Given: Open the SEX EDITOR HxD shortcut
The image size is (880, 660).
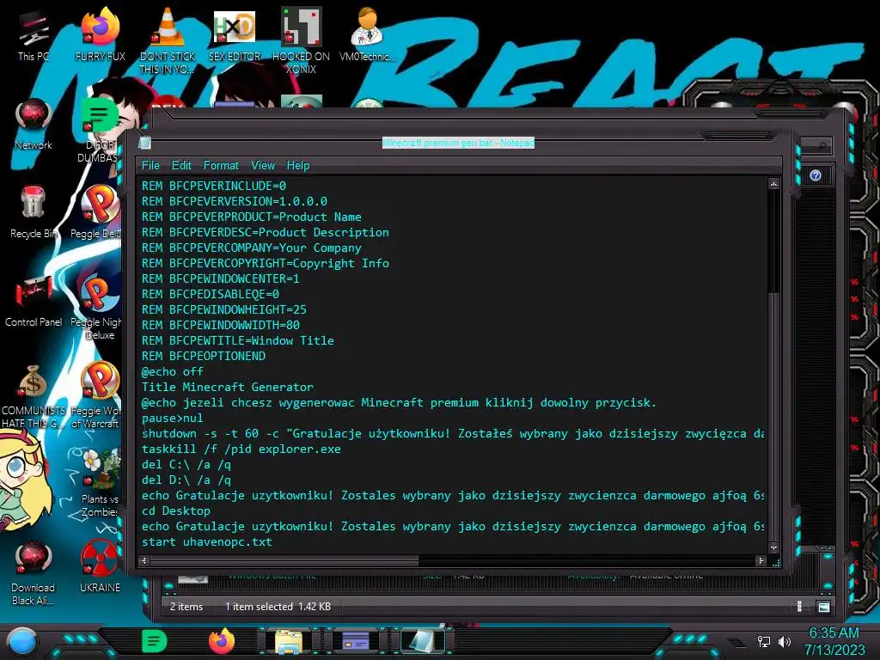Looking at the screenshot, I should [x=235, y=36].
